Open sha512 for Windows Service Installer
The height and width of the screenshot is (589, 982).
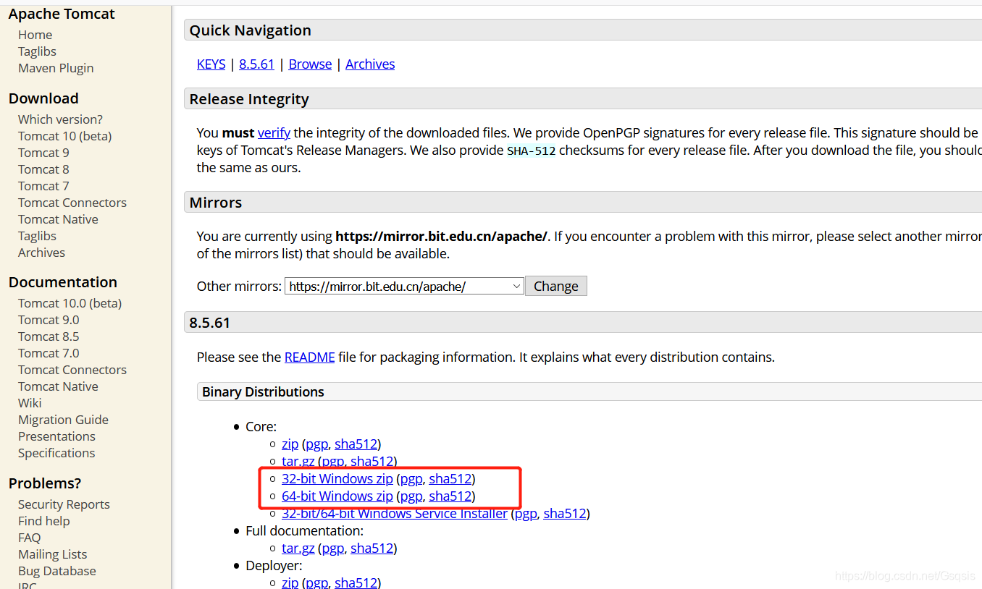pos(565,513)
